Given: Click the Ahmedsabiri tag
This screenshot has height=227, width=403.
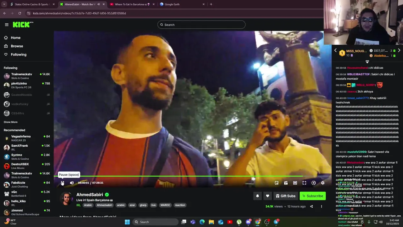Looking at the screenshot, I should (105, 205).
